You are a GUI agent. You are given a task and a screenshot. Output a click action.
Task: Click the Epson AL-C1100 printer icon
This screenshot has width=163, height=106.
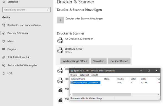[60, 50]
